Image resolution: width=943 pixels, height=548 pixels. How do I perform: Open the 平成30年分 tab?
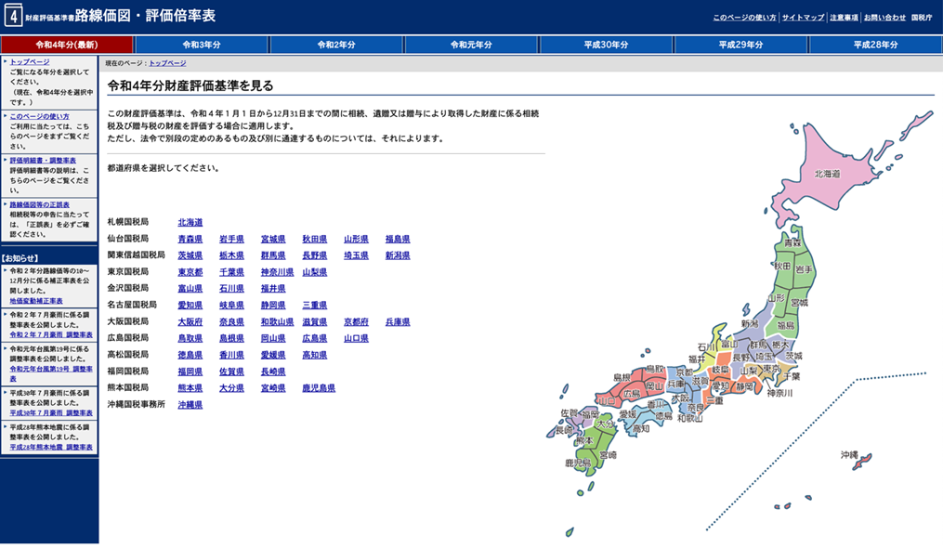pos(606,45)
